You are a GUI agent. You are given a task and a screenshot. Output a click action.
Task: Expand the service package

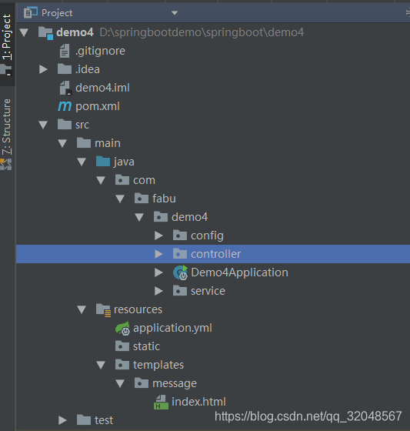(x=158, y=291)
